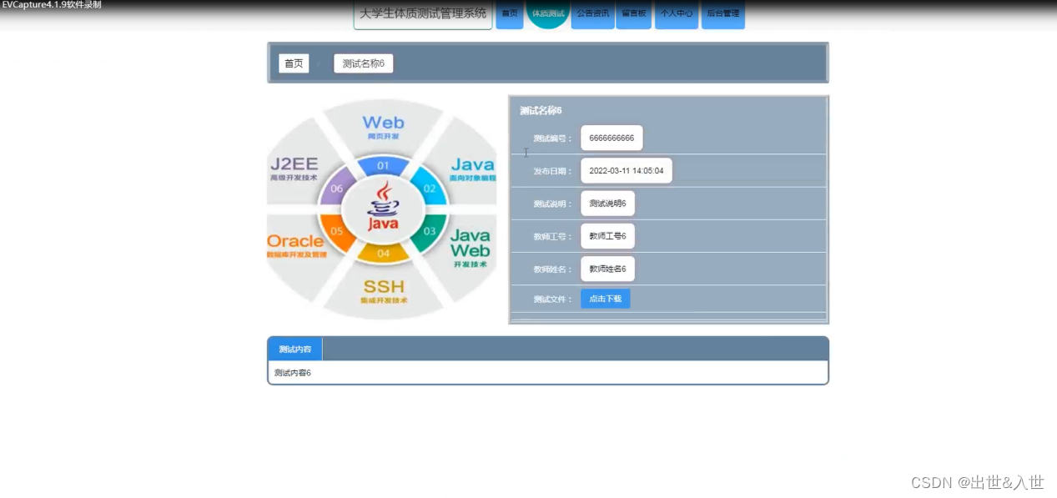Open the 后台管理 menu item
This screenshot has width=1057, height=498.
(723, 14)
